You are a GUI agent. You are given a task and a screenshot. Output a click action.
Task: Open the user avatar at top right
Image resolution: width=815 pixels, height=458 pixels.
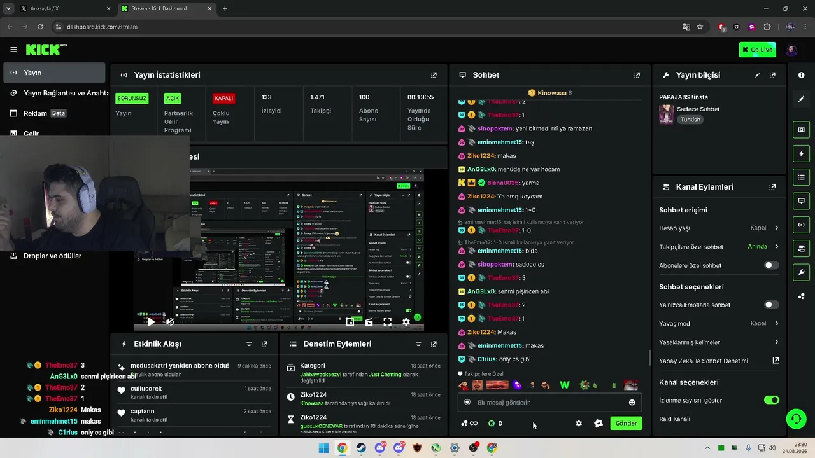791,50
